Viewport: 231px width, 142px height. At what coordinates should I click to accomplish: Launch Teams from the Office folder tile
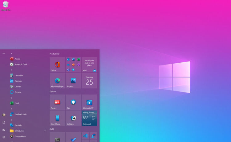68,70
